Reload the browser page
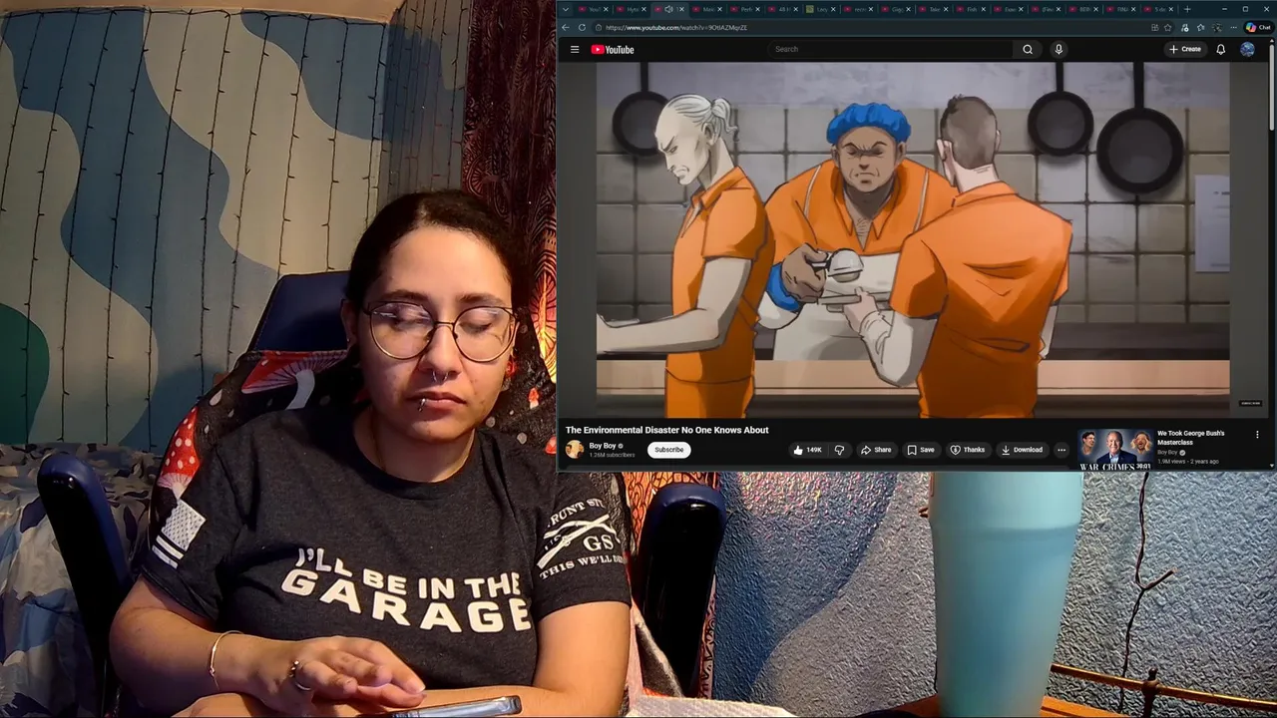This screenshot has height=718, width=1277. [x=583, y=27]
